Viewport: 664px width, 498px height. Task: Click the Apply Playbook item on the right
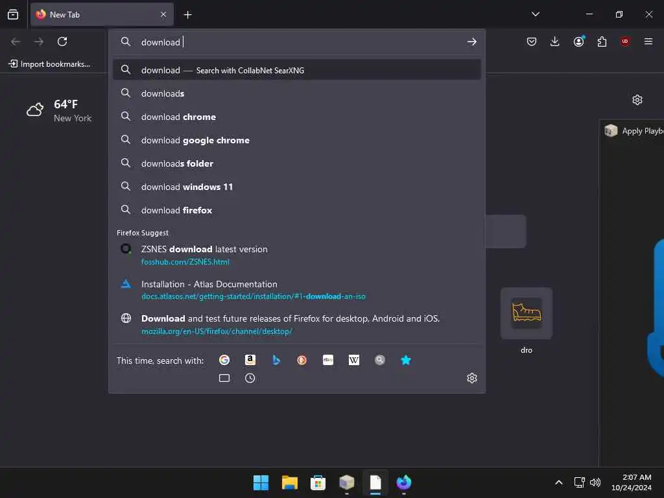click(634, 131)
